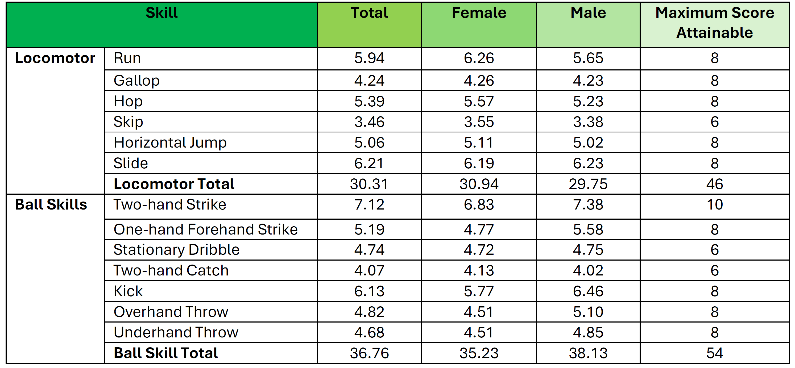795x368 pixels.
Task: Select the Male Kick score 6.46
Action: tap(588, 291)
